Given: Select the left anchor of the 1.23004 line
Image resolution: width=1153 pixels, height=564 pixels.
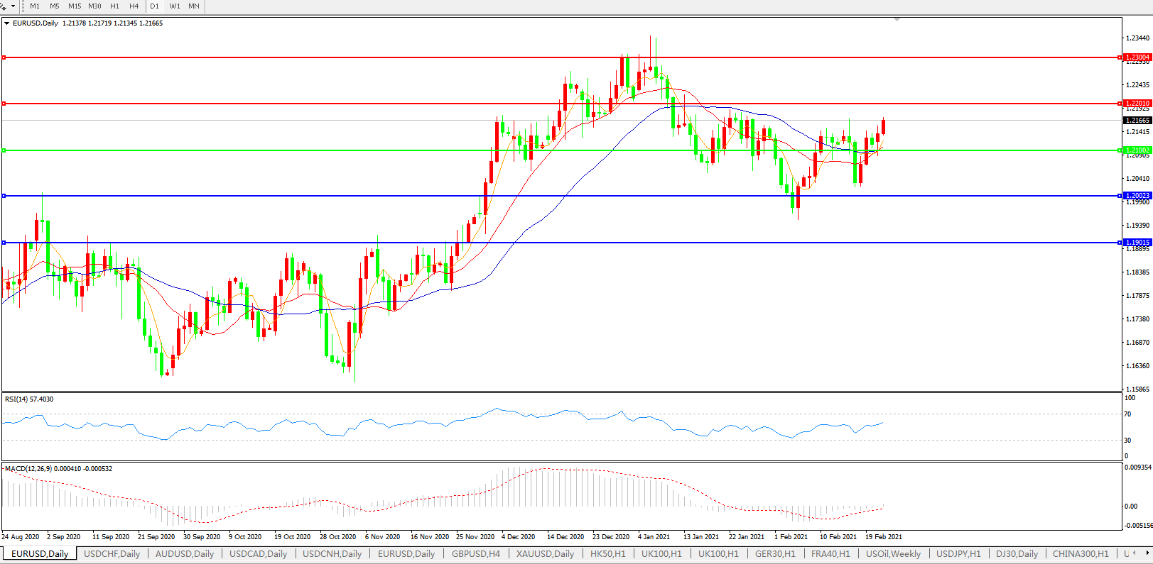Looking at the screenshot, I should click(x=4, y=57).
